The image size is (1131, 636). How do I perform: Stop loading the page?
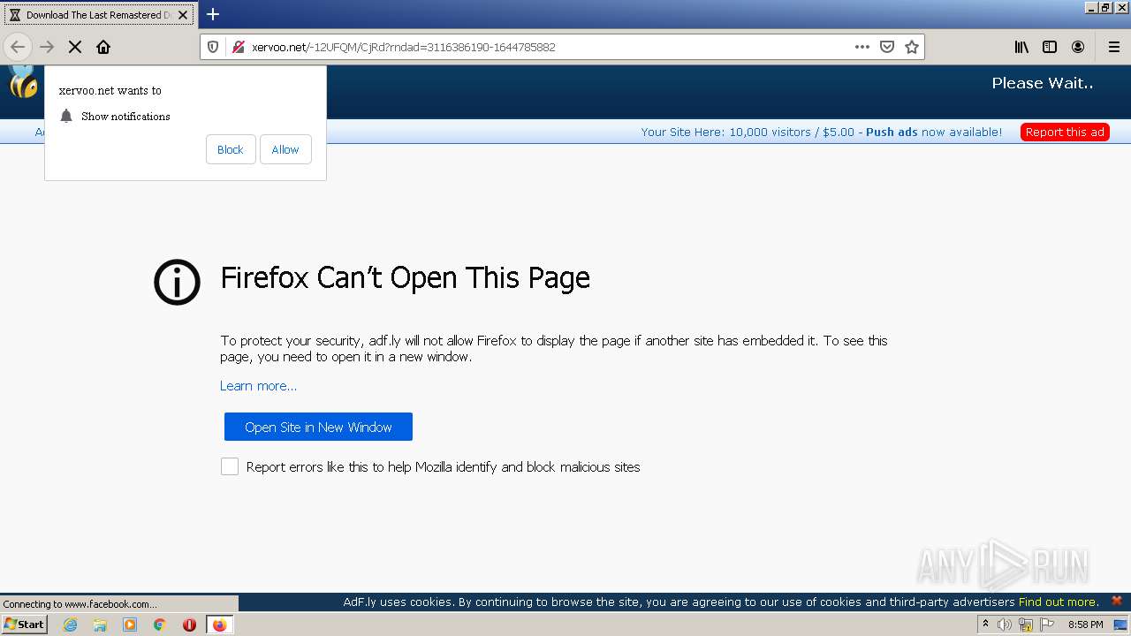tap(75, 47)
